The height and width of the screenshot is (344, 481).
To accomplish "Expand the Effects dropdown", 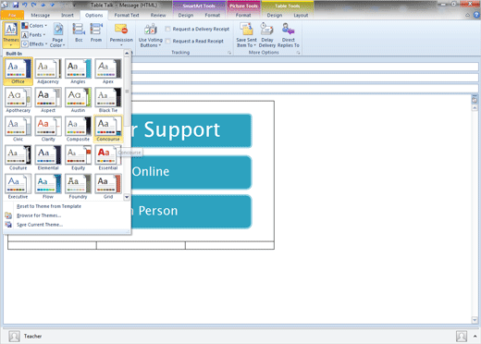I will [x=34, y=44].
